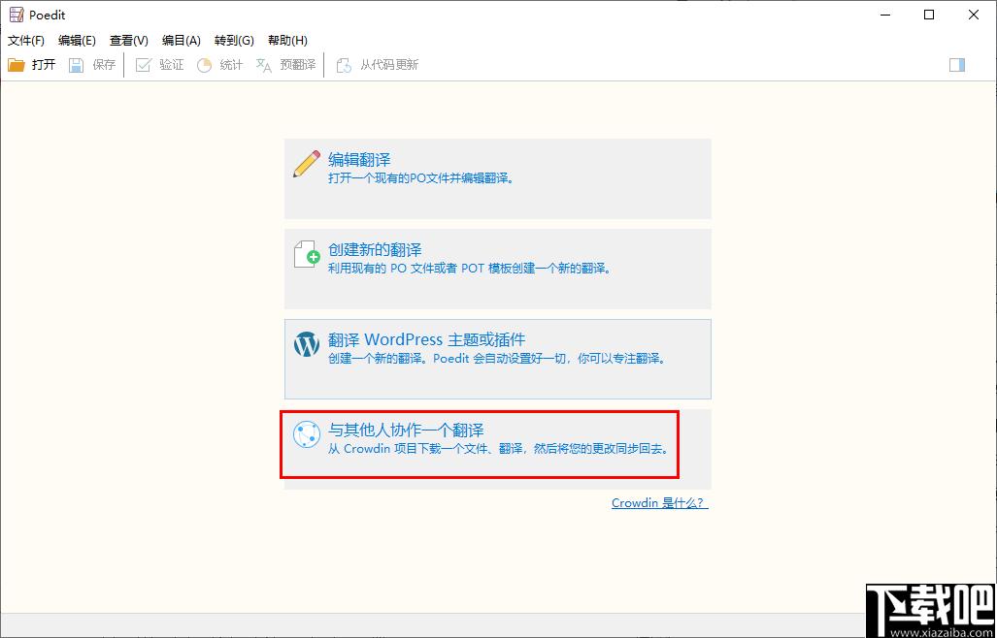Open the 文件(F) menu
The width and height of the screenshot is (997, 638).
click(x=26, y=41)
